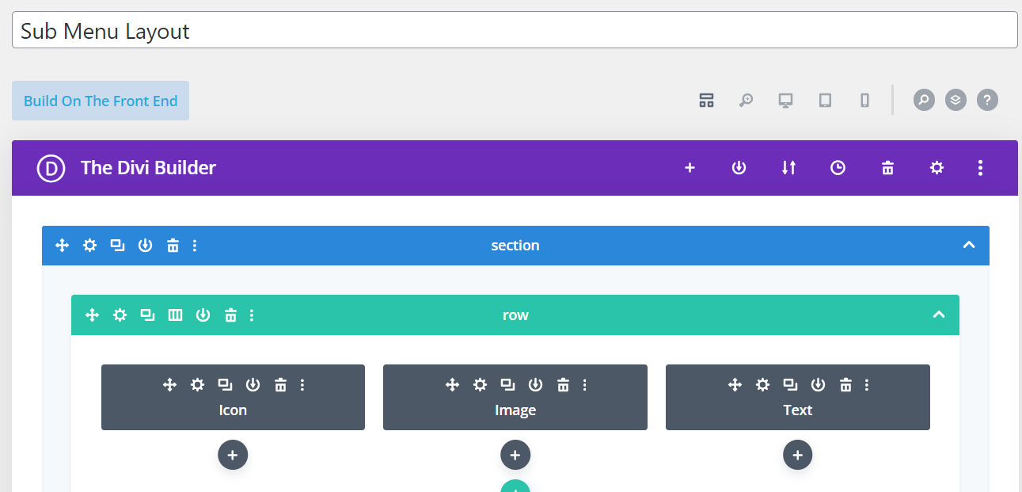This screenshot has width=1022, height=492.
Task: Save layout to library using the download icon
Action: [739, 168]
